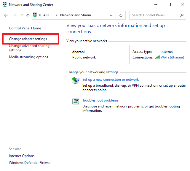The height and width of the screenshot is (171, 190).
Task: Minimize the Network and Sharing Center window
Action: (156, 5)
